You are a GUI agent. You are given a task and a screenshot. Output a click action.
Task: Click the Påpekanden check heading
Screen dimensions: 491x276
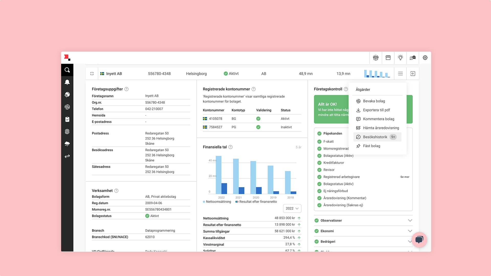pyautogui.click(x=332, y=133)
